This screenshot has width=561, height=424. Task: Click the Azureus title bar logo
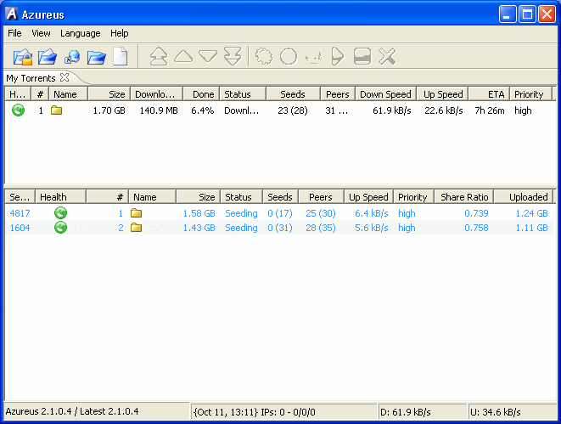[11, 14]
